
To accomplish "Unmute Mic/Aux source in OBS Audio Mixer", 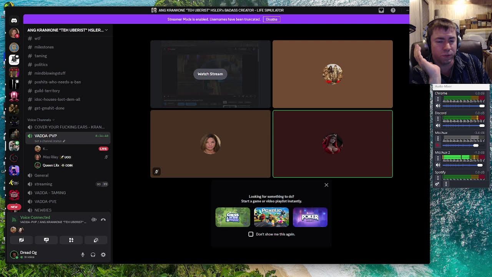I will click(x=438, y=145).
